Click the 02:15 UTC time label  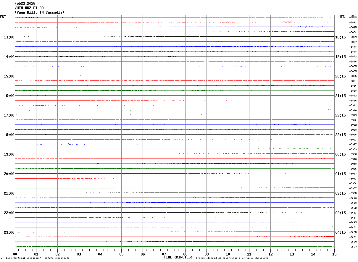coord(341,193)
